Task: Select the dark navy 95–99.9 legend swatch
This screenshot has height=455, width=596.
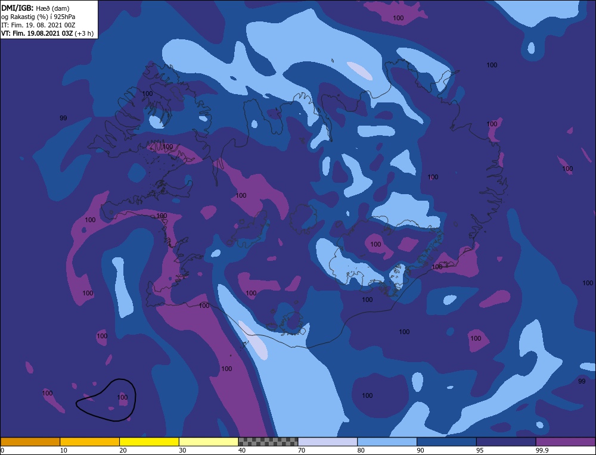Action: point(506,442)
